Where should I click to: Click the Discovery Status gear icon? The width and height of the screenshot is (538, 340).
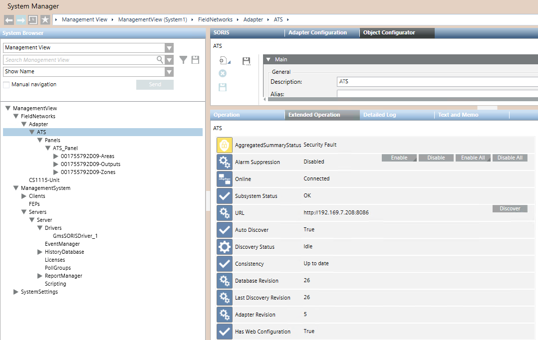pos(224,246)
